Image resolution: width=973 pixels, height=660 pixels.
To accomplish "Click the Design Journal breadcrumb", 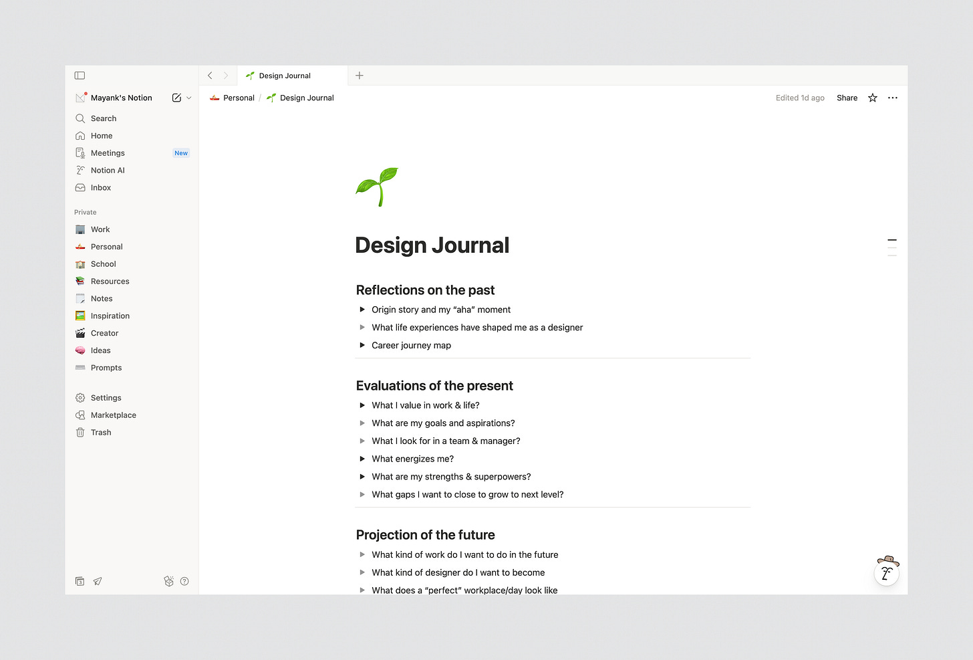I will [300, 98].
